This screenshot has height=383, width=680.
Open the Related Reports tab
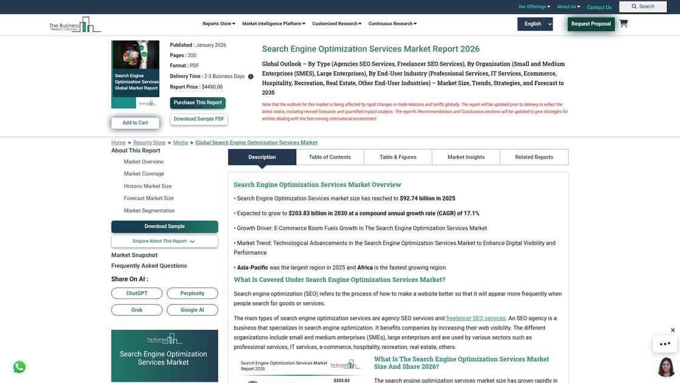[x=534, y=157]
